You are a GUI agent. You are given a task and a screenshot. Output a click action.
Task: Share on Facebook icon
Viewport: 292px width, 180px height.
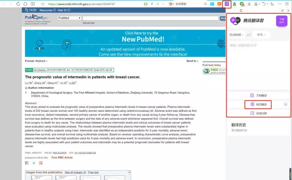click(27, 163)
